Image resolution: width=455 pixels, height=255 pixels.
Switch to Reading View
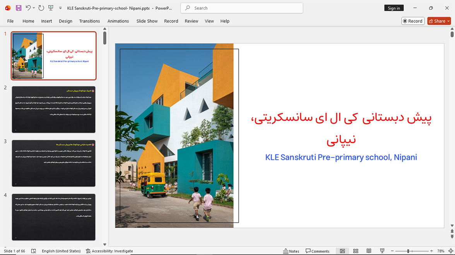[369, 251]
